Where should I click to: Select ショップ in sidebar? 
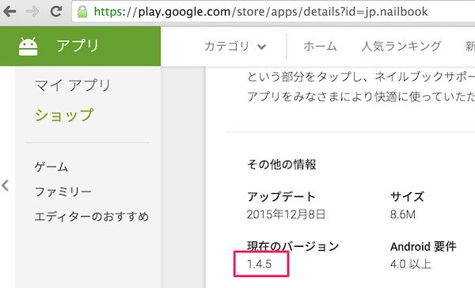[x=64, y=115]
